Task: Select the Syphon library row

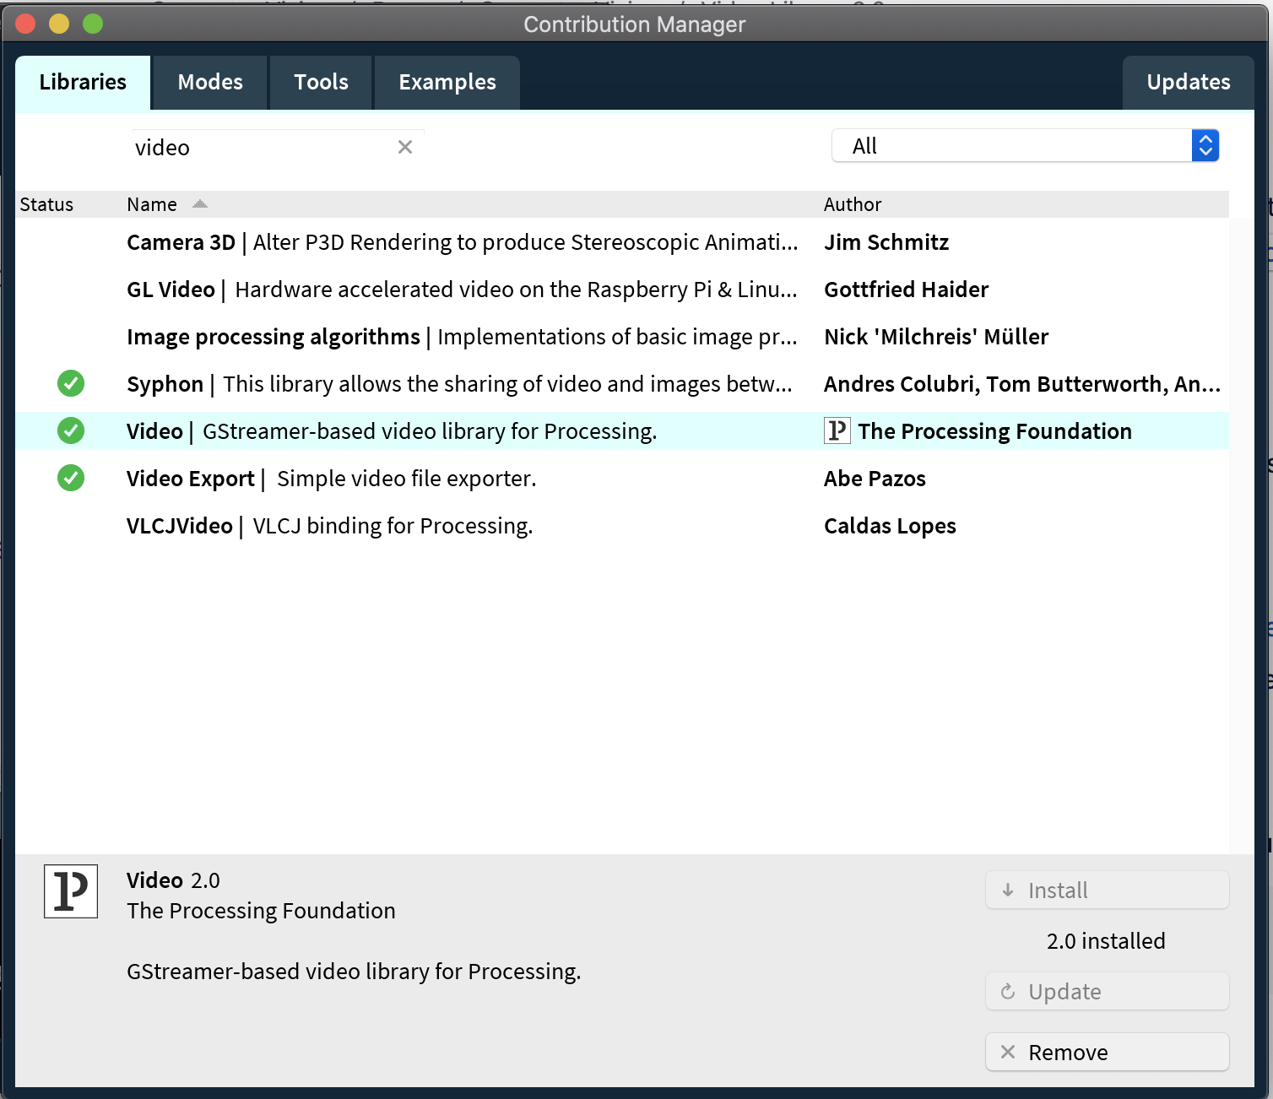Action: (622, 384)
